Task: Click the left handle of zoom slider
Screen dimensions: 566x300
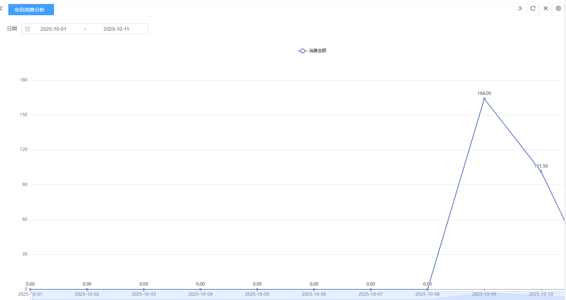Action: (x=32, y=296)
